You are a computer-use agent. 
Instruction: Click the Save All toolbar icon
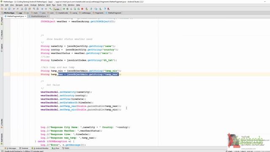[5, 9]
